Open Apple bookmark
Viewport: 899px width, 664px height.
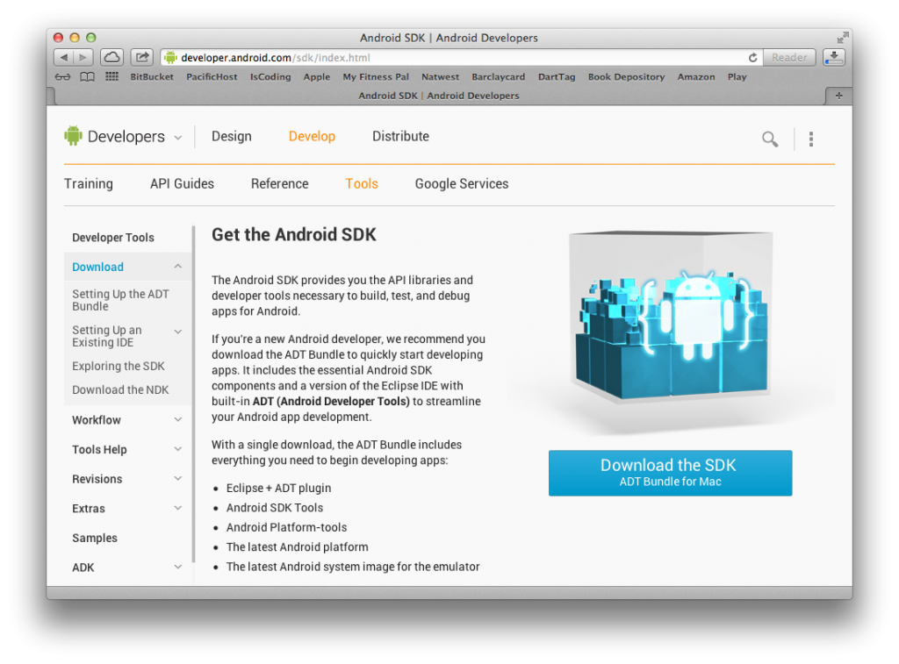316,77
